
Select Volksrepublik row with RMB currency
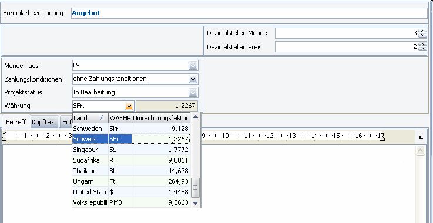point(131,202)
